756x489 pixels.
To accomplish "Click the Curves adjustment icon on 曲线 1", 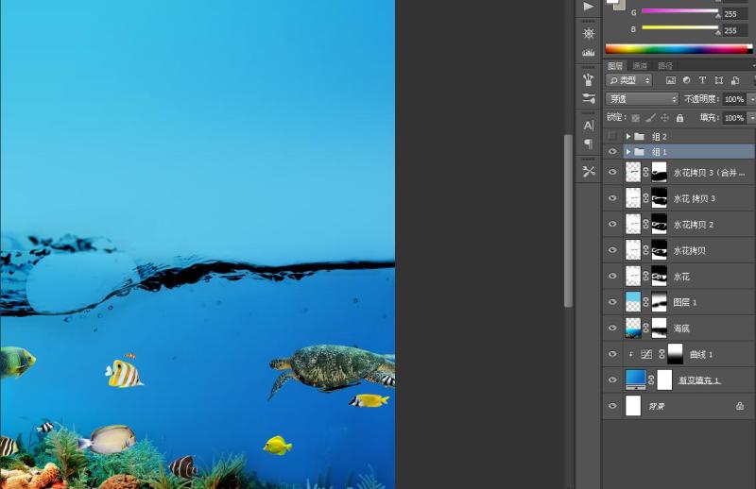I will click(646, 355).
